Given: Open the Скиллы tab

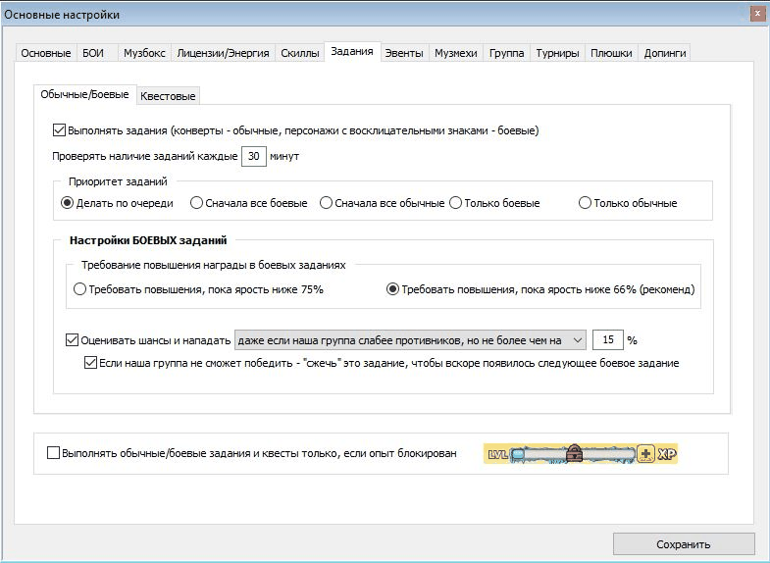Looking at the screenshot, I should pos(300,53).
